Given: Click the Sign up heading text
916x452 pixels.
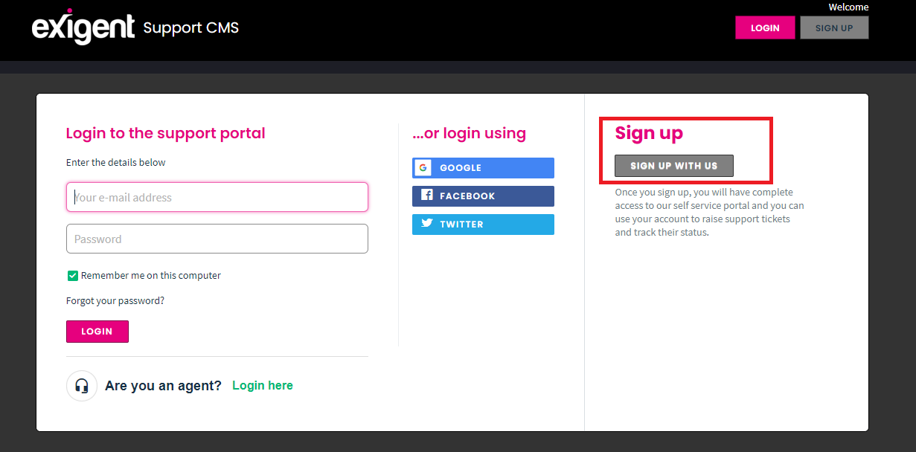Looking at the screenshot, I should 649,133.
